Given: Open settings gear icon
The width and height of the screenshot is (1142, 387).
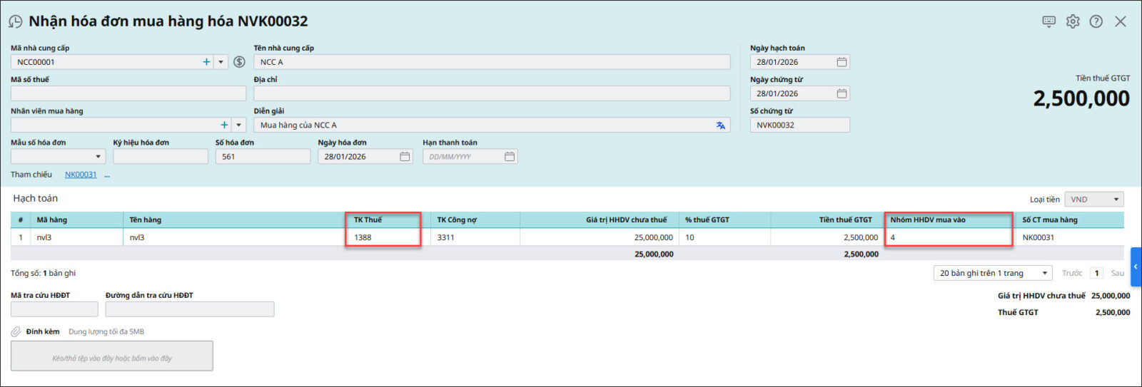Looking at the screenshot, I should [x=1073, y=21].
